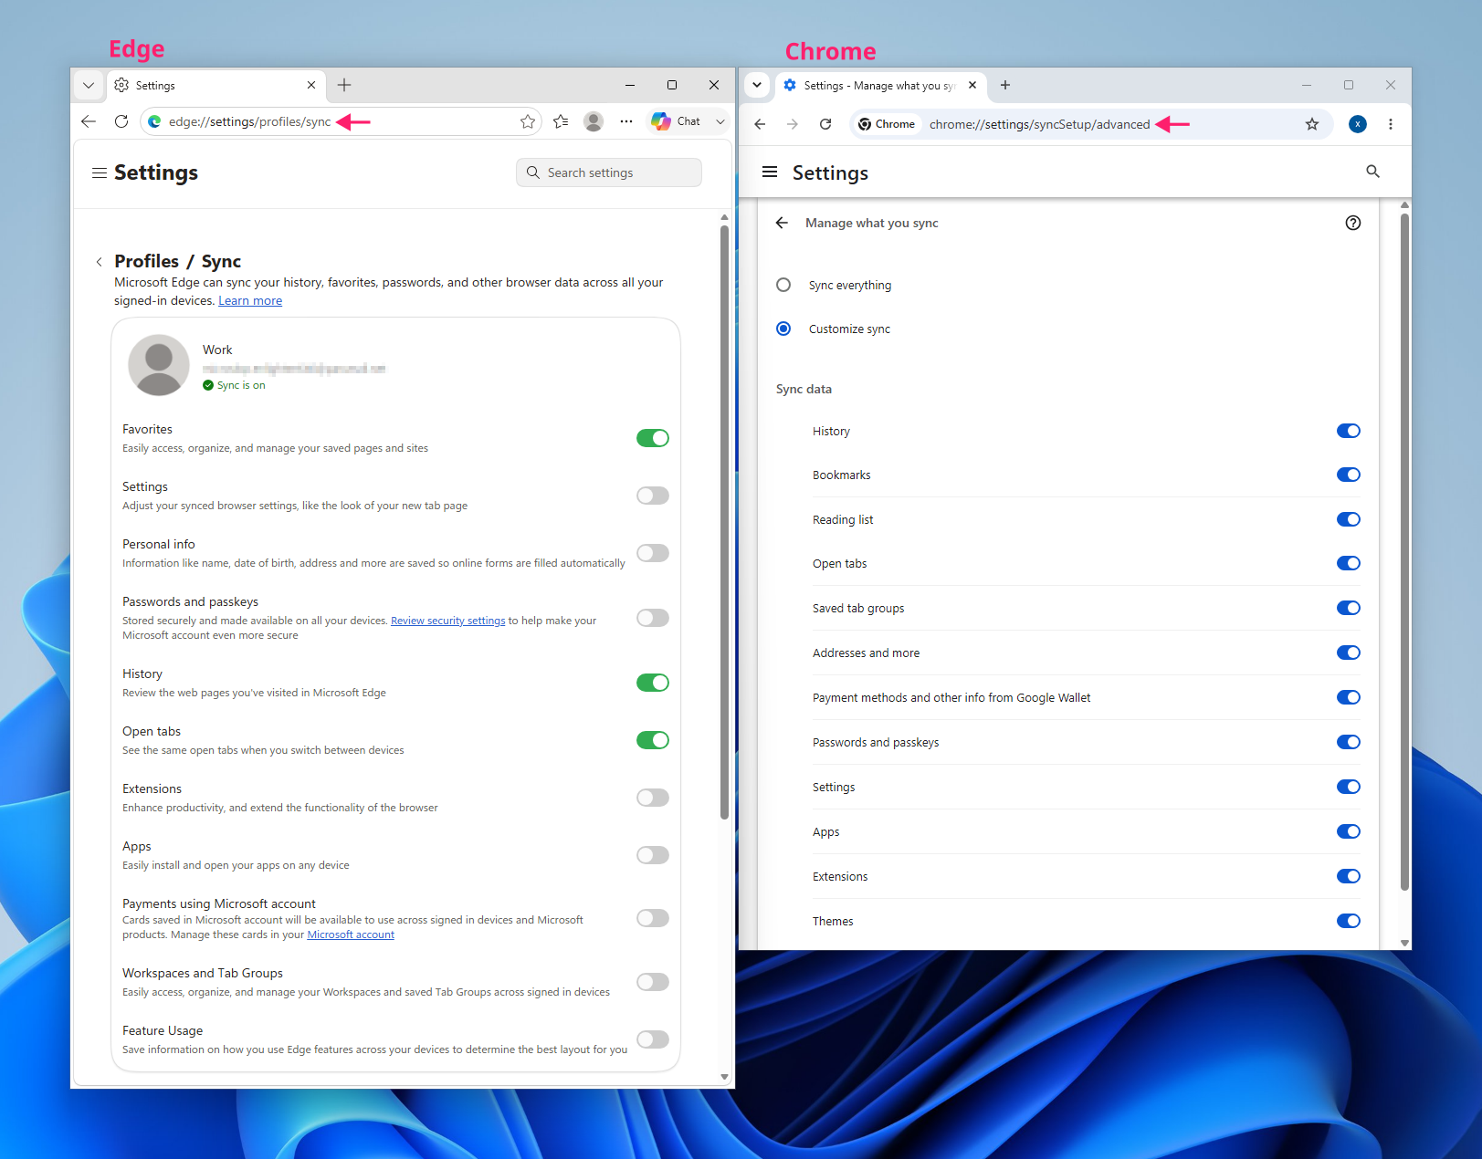This screenshot has width=1482, height=1159.
Task: Open Chrome Settings hamburger menu
Action: click(770, 172)
